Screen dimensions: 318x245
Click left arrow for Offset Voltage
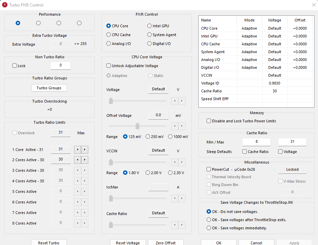point(175,126)
